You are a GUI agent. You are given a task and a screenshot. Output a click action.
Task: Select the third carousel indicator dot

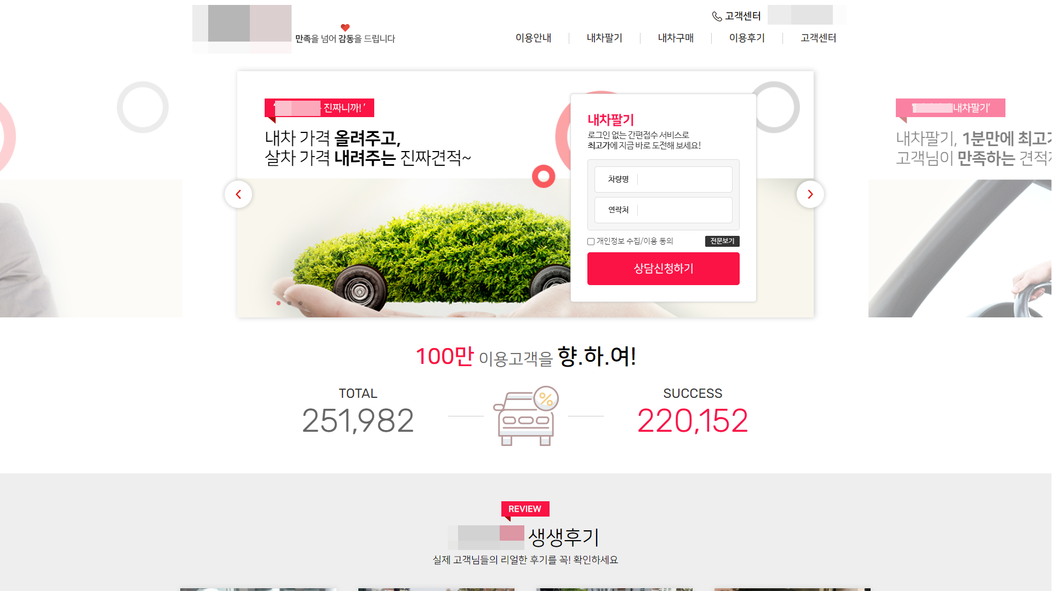pyautogui.click(x=300, y=303)
